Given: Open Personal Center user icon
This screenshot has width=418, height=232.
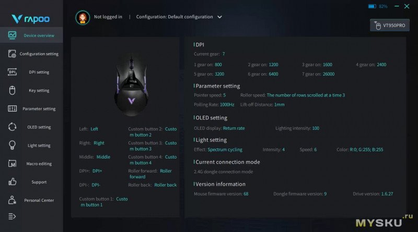Looking at the screenshot, I should click(x=13, y=200).
